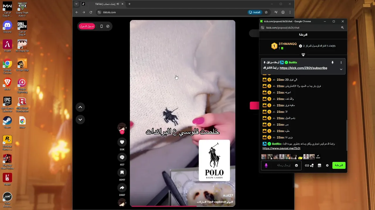Open RedM desktop shortcut
The width and height of the screenshot is (375, 210).
(7, 180)
